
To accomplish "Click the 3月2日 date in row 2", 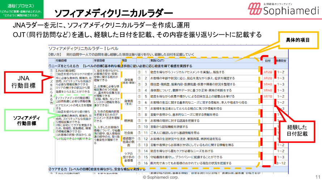I will tap(268, 78).
